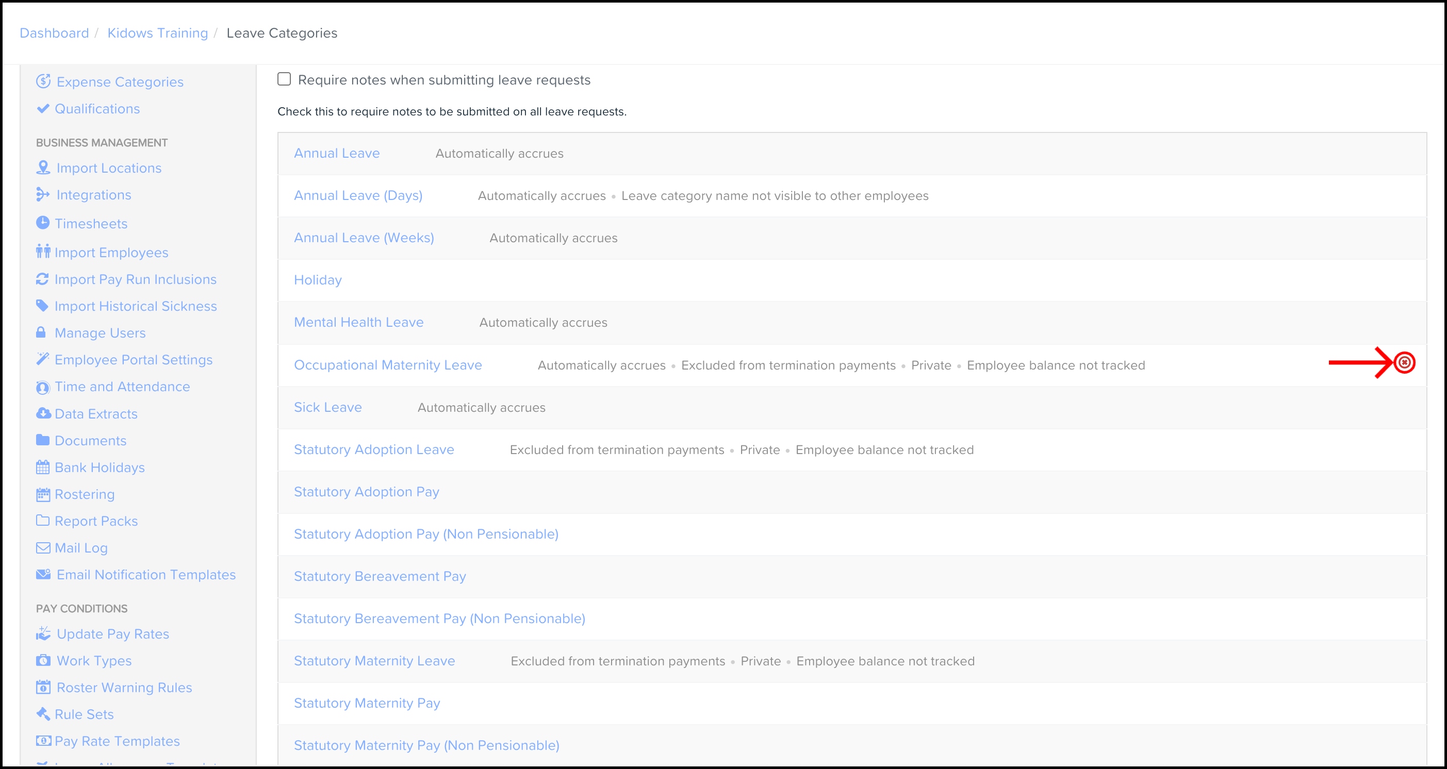Click the Manage Users lock icon
This screenshot has width=1447, height=769.
coord(41,332)
